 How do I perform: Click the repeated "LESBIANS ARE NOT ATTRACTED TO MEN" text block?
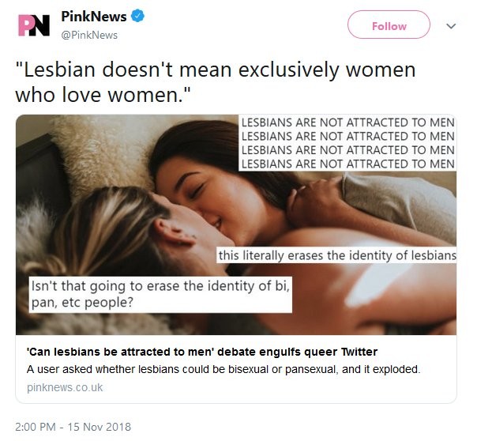[347, 143]
